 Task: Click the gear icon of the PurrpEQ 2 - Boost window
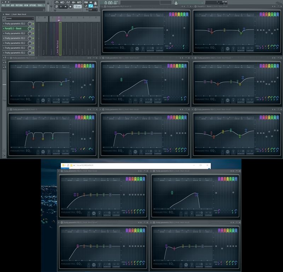[x=196, y=7]
